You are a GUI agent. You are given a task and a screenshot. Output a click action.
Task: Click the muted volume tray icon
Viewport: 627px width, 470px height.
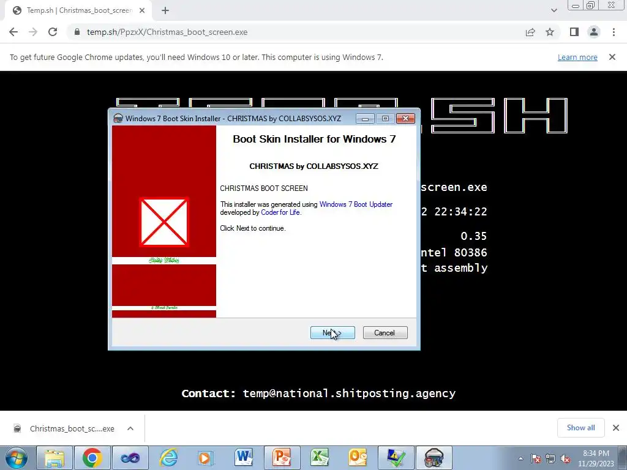tap(565, 459)
